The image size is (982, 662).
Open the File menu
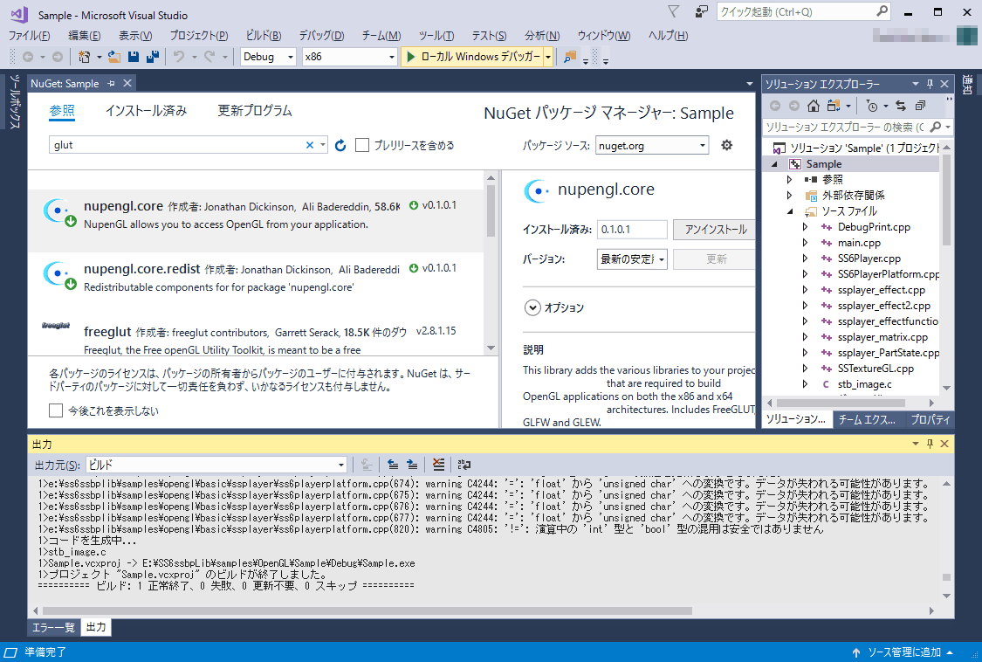point(29,36)
